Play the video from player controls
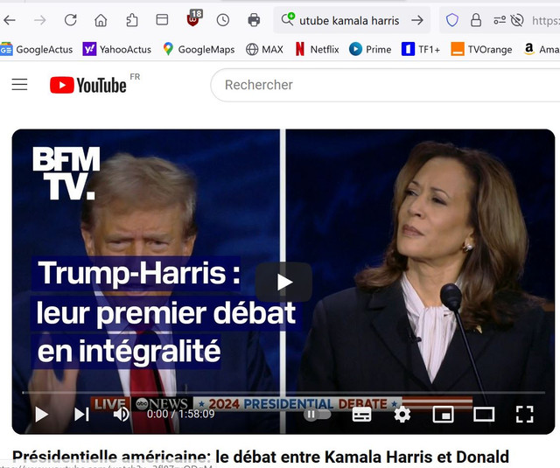The height and width of the screenshot is (468, 560). click(x=41, y=415)
